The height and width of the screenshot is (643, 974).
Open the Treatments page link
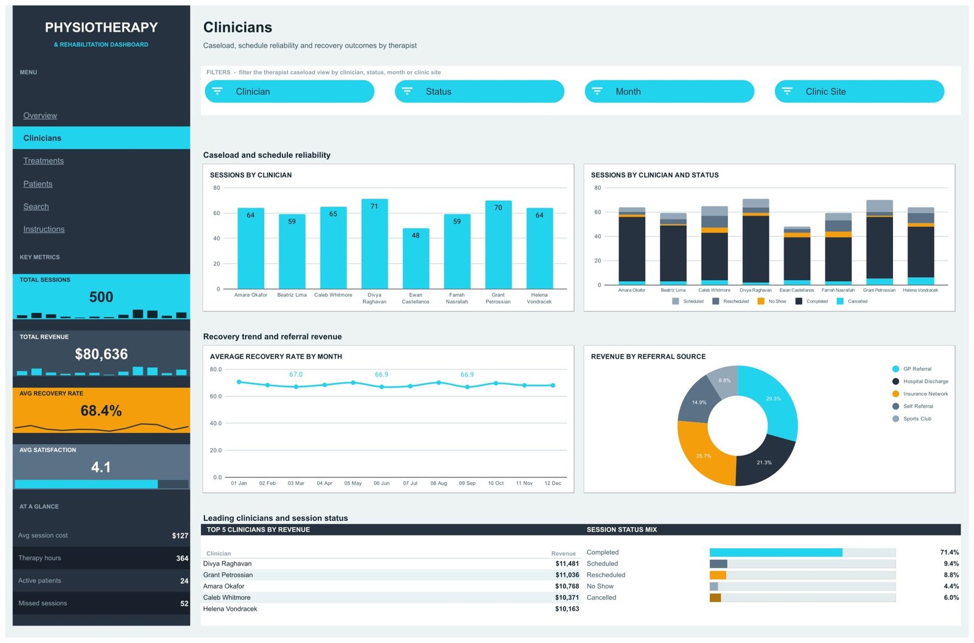43,161
